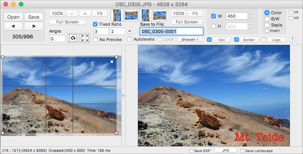Click the Mt. Teide text in preview
Image resolution: width=303 pixels, height=154 pixels.
click(259, 137)
